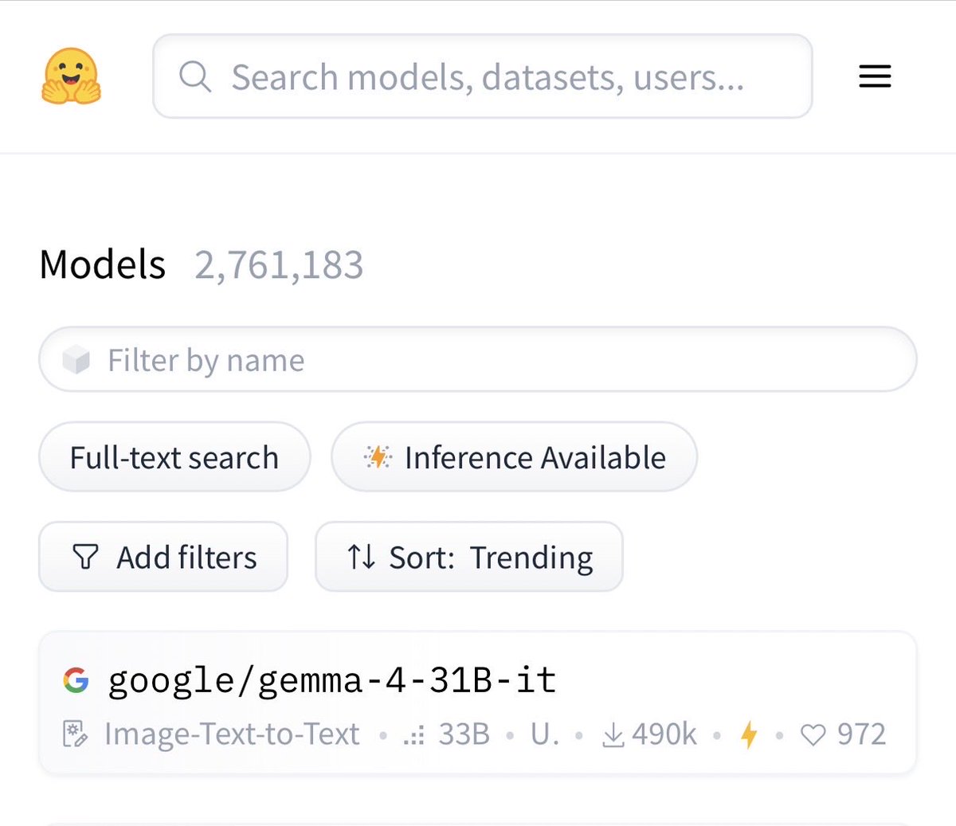The height and width of the screenshot is (826, 956).
Task: Click the Image-Text-to-Text task icon
Action: [75, 734]
